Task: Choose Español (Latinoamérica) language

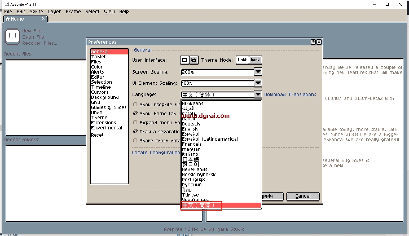Action: coord(221,139)
